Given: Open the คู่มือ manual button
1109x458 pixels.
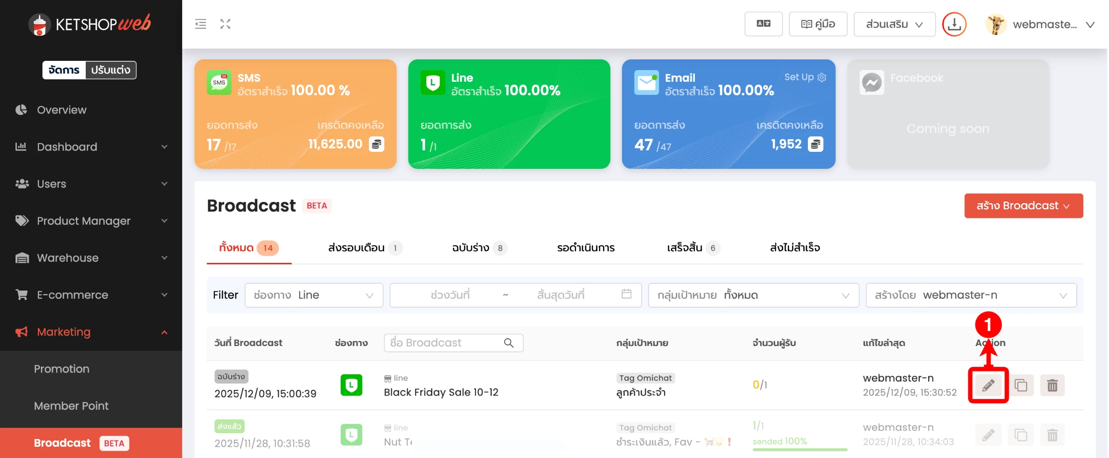Looking at the screenshot, I should pos(818,24).
